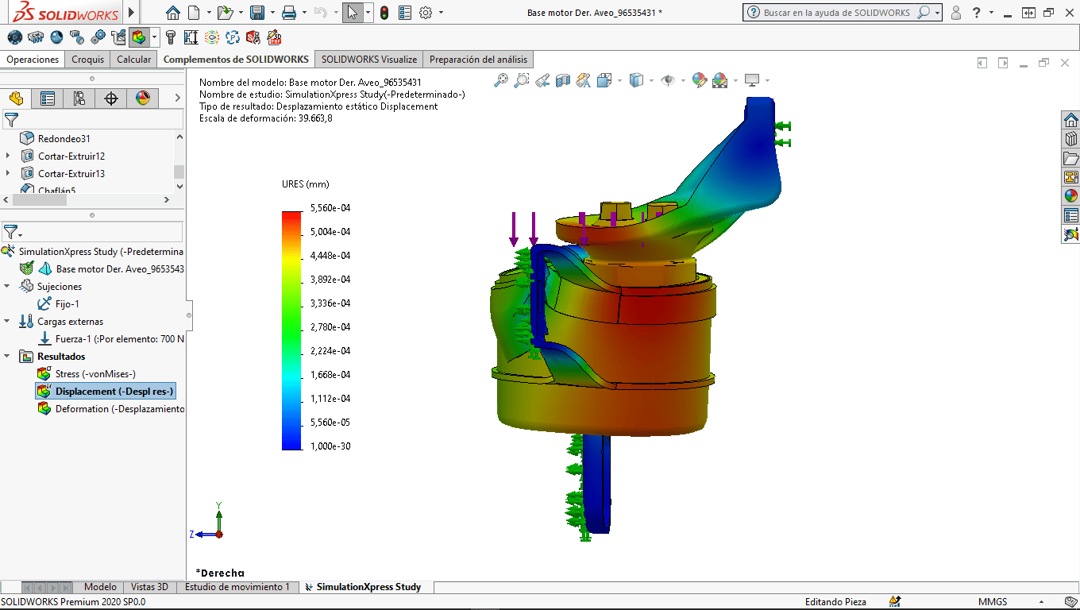Collapse the Cargas externas tree node

click(8, 322)
